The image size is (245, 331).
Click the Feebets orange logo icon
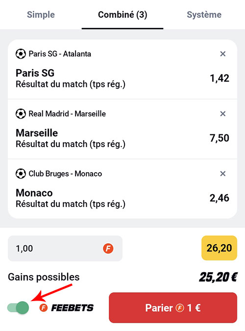44,308
